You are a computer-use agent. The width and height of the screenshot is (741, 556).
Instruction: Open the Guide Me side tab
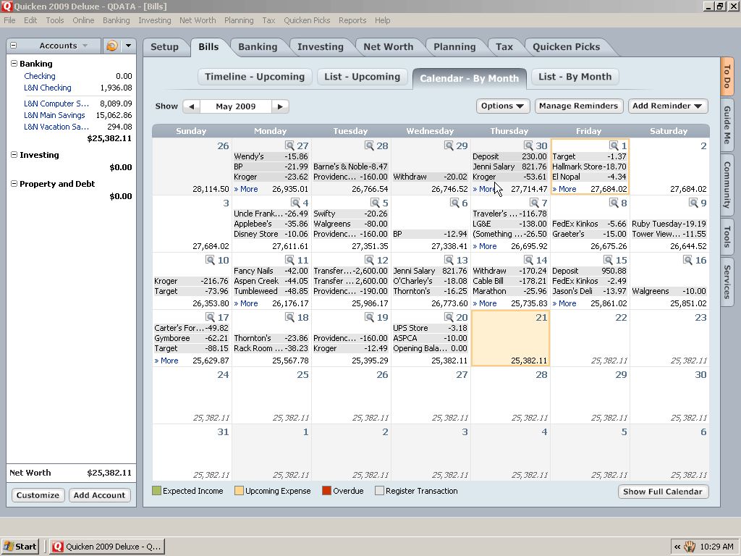click(x=727, y=125)
